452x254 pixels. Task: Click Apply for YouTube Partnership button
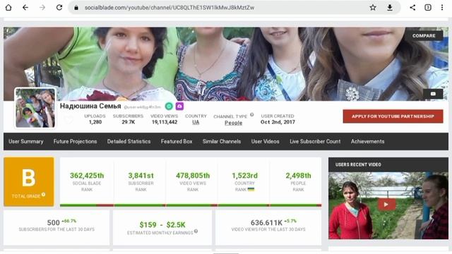click(x=393, y=116)
